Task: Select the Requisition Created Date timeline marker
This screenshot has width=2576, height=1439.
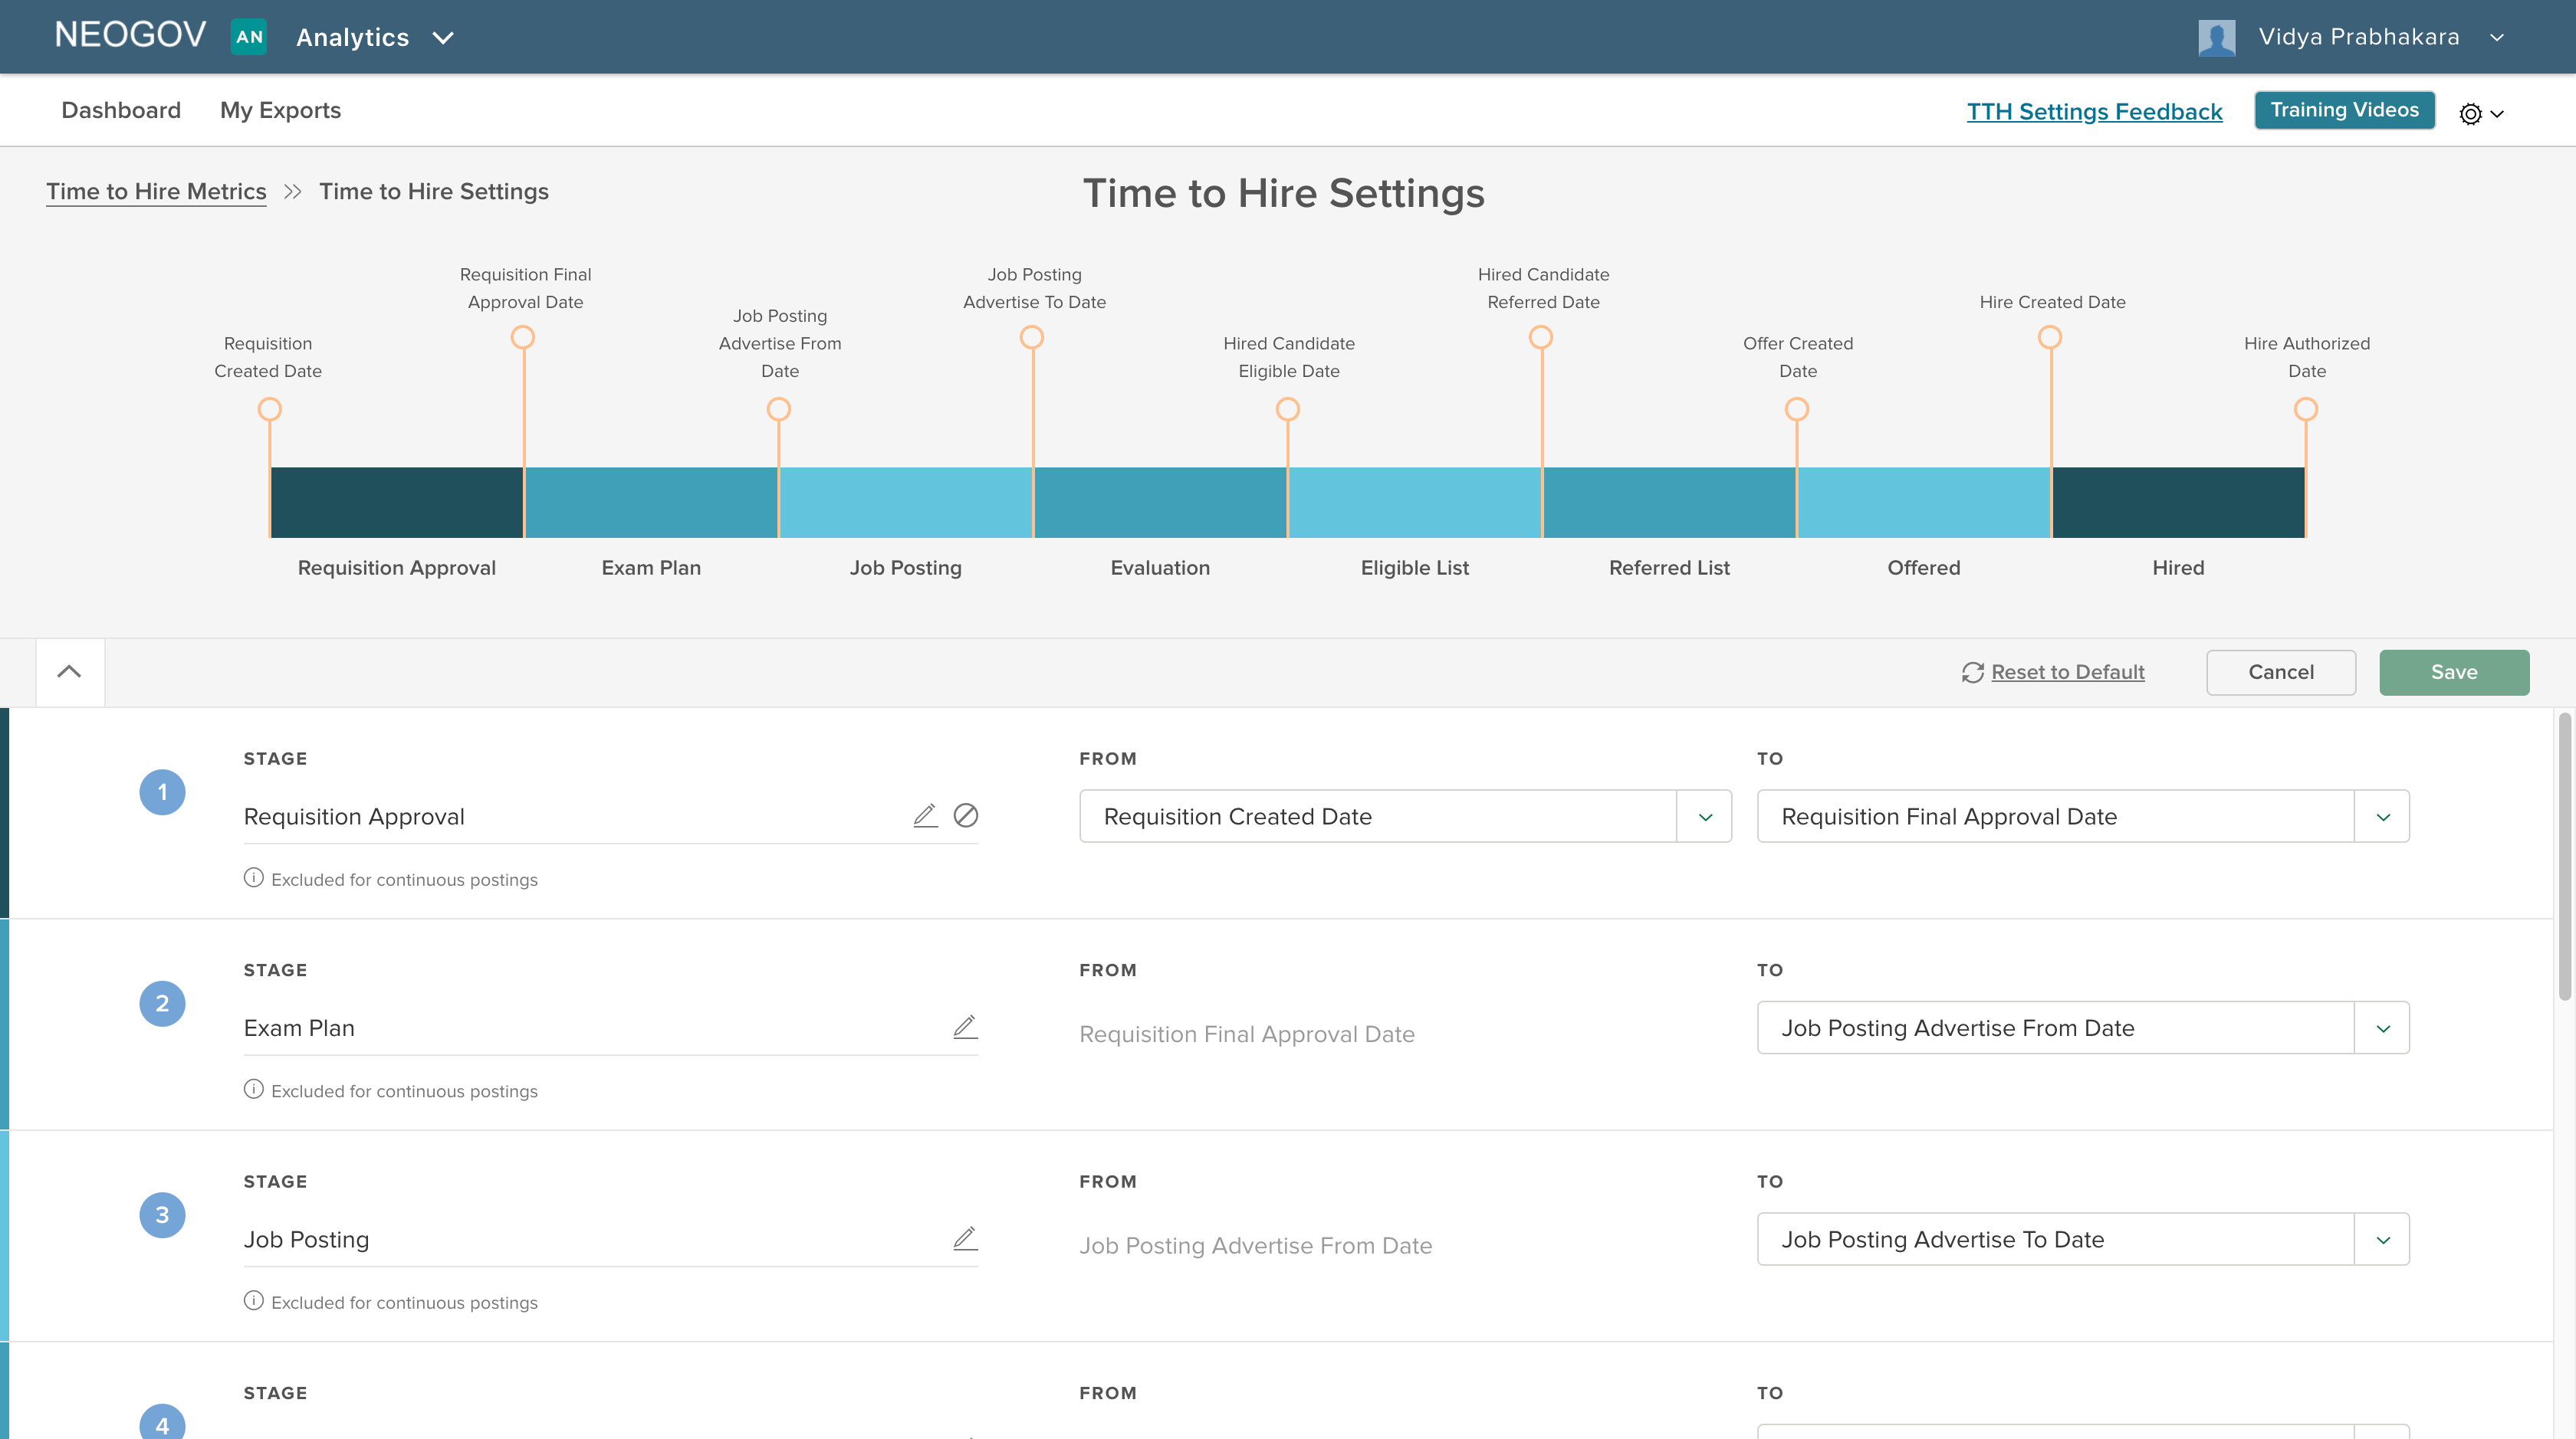Action: coord(269,408)
